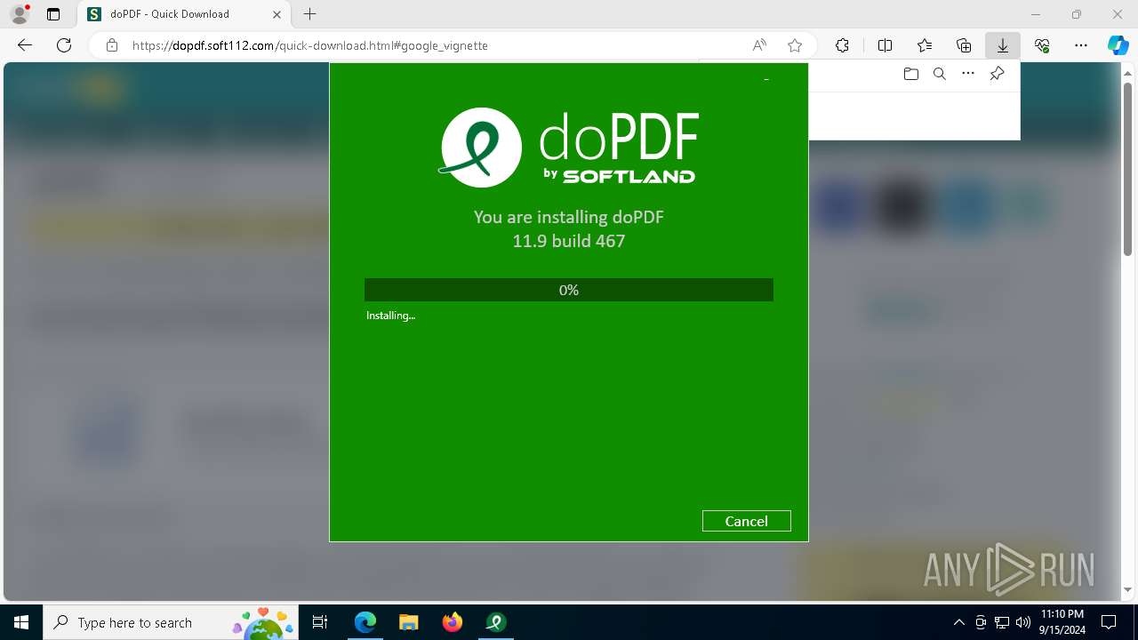
Task: Go back in Edge browser
Action: [x=25, y=45]
